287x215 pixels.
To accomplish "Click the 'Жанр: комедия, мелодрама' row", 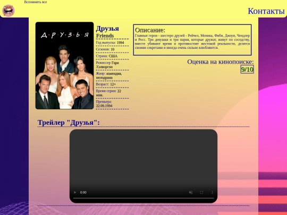I will (112, 75).
